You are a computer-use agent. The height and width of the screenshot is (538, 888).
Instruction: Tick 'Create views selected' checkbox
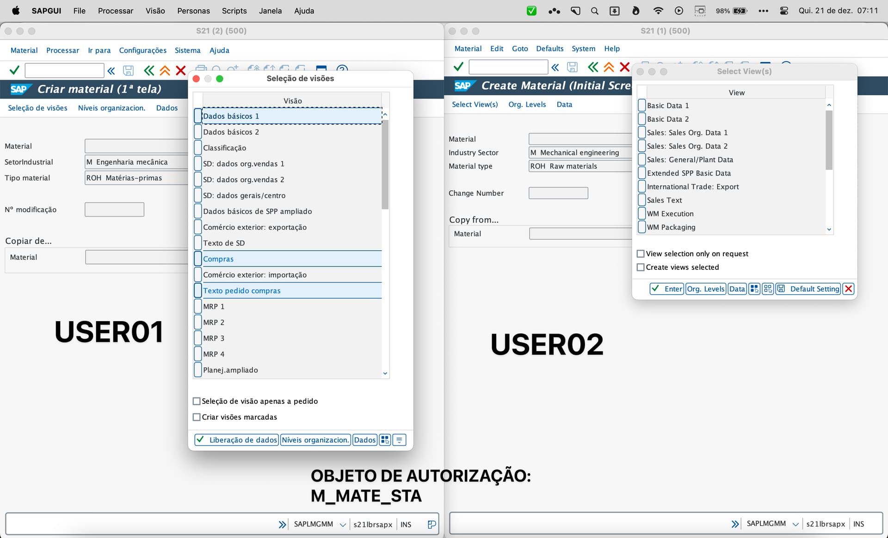[x=641, y=267]
